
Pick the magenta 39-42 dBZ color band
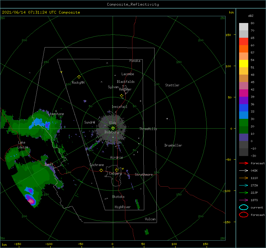pos(244,93)
